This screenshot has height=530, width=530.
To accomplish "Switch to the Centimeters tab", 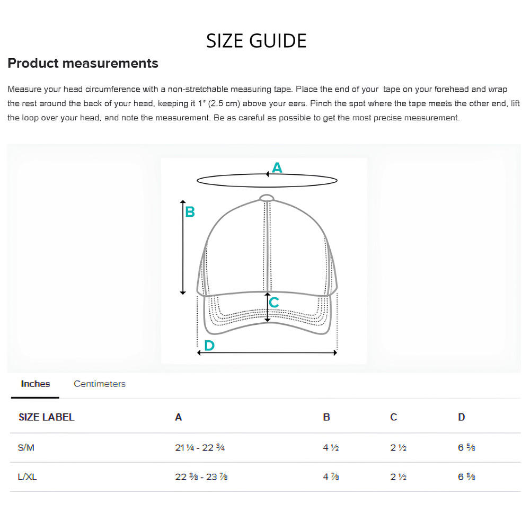I will pos(99,384).
